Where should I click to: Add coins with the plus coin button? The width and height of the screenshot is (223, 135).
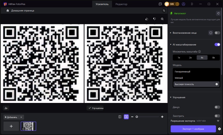point(177,4)
